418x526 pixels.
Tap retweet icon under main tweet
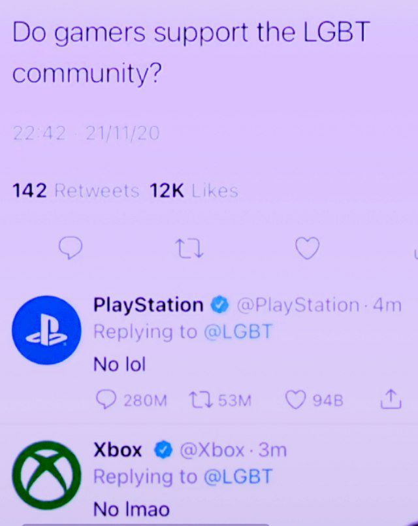click(190, 248)
